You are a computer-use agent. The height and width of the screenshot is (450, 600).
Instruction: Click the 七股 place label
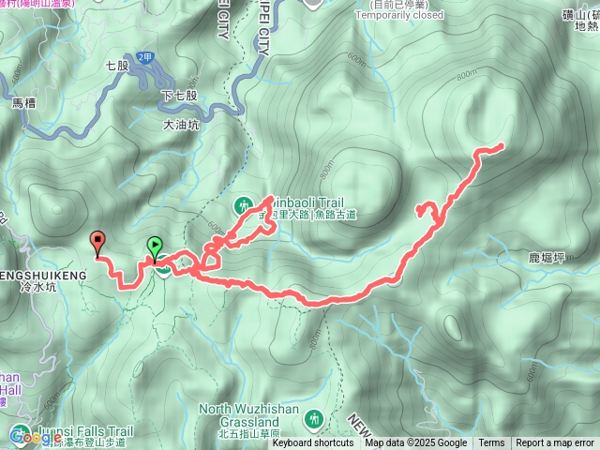[117, 66]
